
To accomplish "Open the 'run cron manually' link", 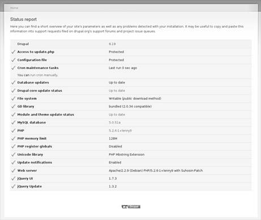I will tap(44, 75).
